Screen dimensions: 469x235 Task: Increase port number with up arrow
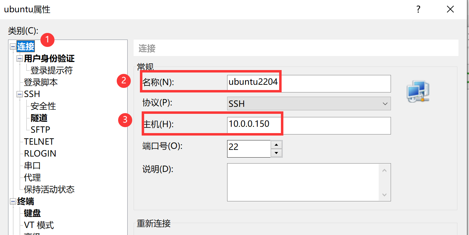[x=277, y=145]
